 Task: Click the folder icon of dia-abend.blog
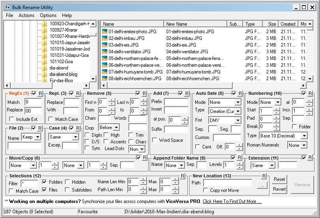(x=45, y=74)
